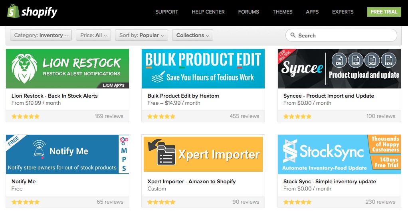Click the 90 reviews text

[x=246, y=202]
